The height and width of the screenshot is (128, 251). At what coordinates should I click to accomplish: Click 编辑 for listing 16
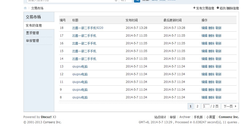(204, 43)
